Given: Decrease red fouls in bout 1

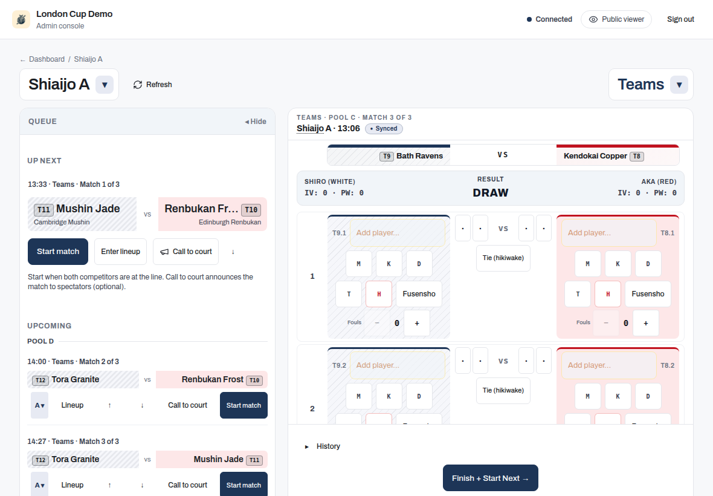Looking at the screenshot, I should (x=605, y=323).
